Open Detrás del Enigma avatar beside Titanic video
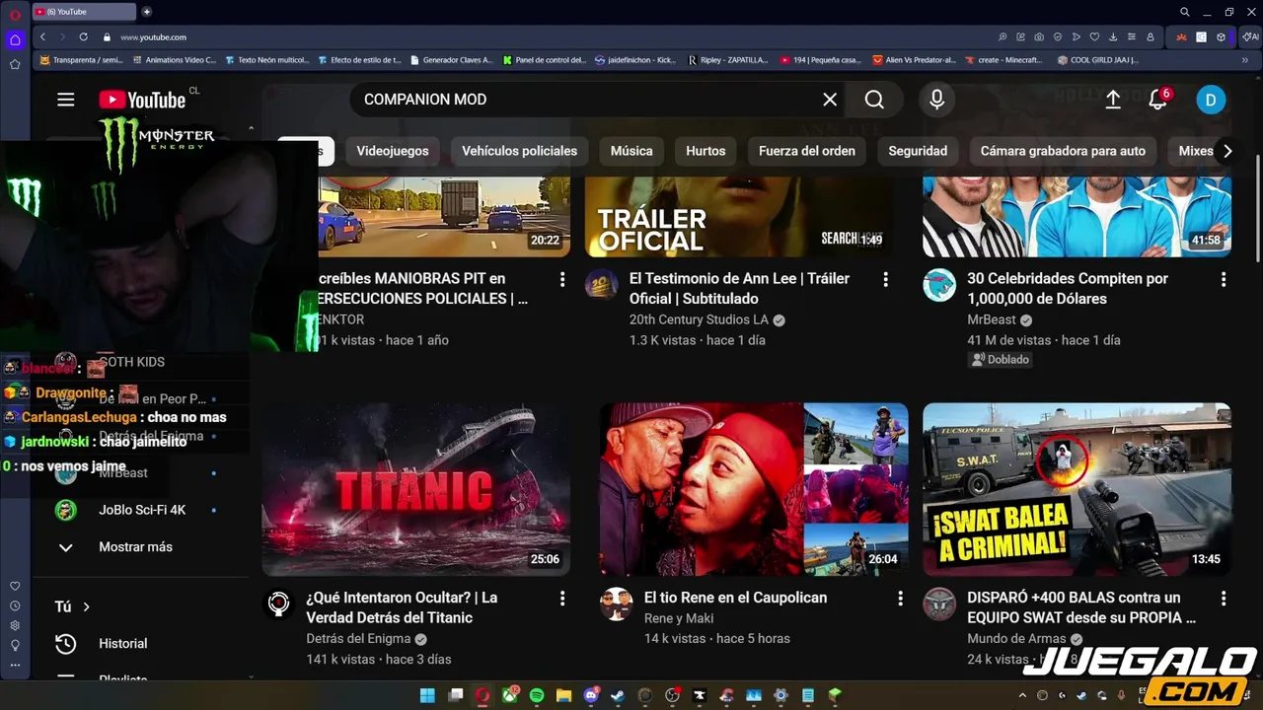 [279, 603]
